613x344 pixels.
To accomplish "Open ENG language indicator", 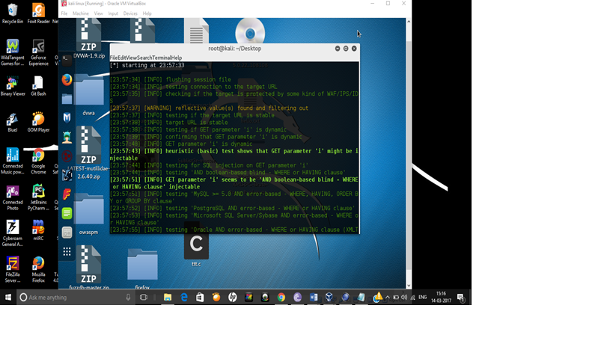I will coord(422,297).
